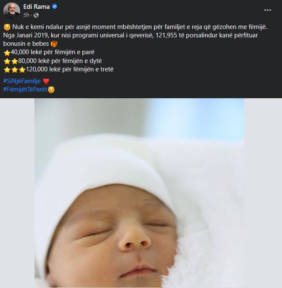Open the newborn baby photo
Screen dimensions: 282x288
pyautogui.click(x=139, y=193)
